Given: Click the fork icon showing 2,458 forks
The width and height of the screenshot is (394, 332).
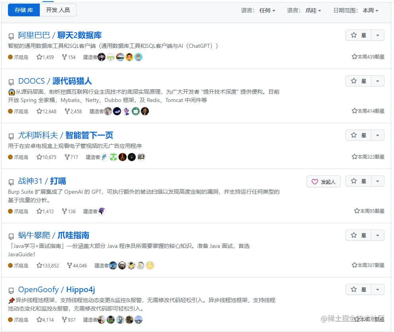Looking at the screenshot, I should (x=67, y=111).
